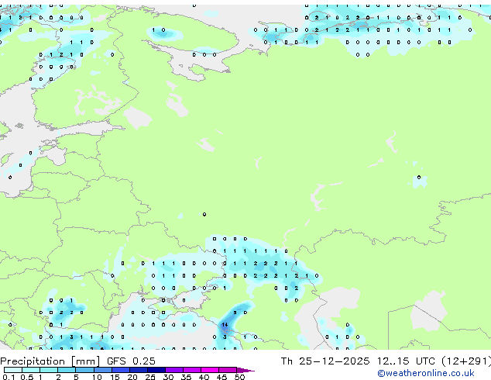This screenshot has width=491, height=380.
Task: Click the '0.1' legend scale label
Action: 9,377
